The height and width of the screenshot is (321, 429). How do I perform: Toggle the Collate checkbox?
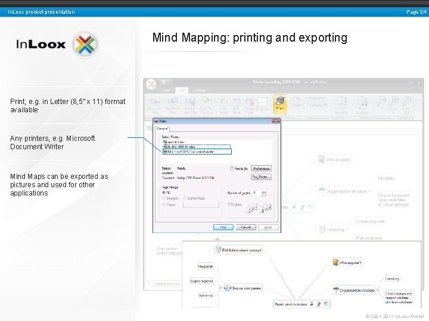pos(230,204)
